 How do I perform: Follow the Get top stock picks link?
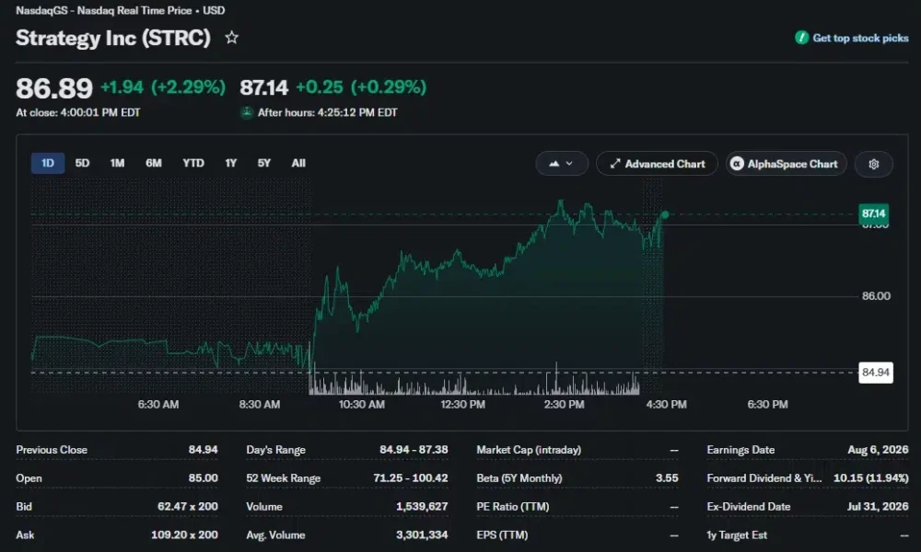[860, 38]
